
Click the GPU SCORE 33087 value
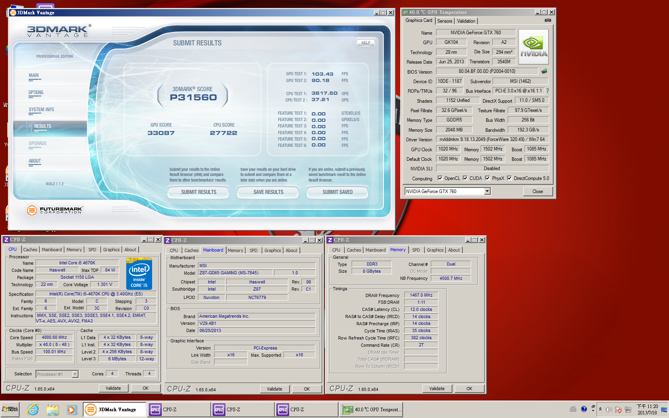(x=161, y=133)
